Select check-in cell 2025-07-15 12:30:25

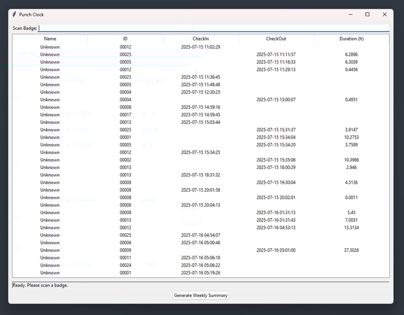(201, 92)
